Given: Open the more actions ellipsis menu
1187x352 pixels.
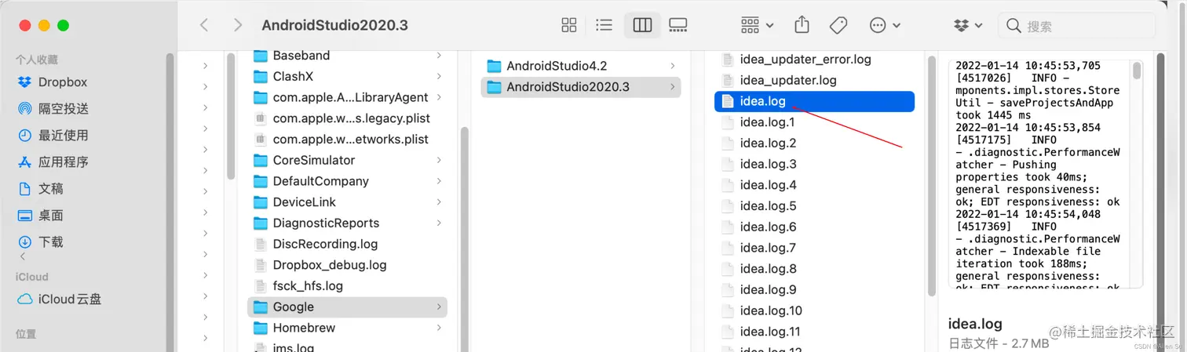Looking at the screenshot, I should click(886, 25).
